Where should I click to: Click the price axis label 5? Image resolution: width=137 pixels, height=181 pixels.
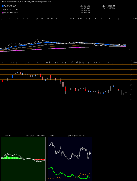(x=131, y=100)
